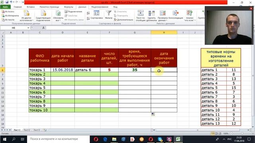
Task: Switch to Вид ribbon tab
Action: [115, 7]
